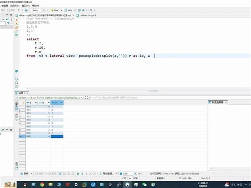Click the editor margin file icon below the gear
Image resolution: width=251 pixels, height=188 pixels.
[16, 79]
